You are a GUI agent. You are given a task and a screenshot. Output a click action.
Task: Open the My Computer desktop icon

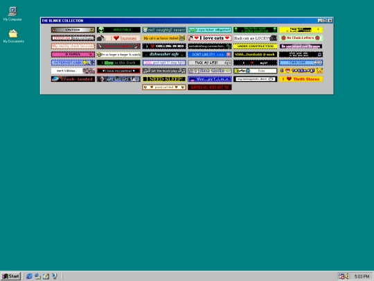pos(12,14)
